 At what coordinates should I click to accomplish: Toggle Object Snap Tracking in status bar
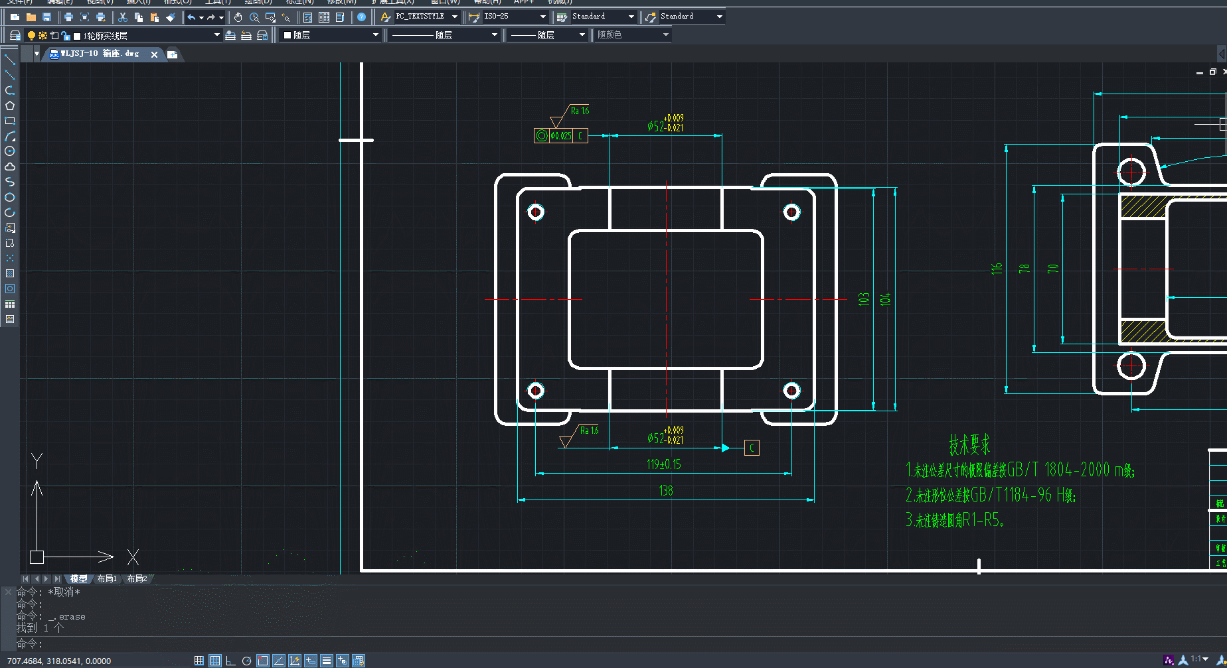point(278,661)
